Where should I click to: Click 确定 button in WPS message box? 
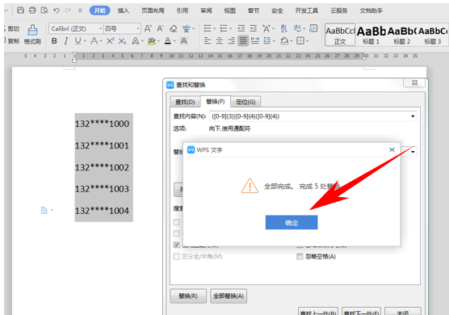(292, 222)
